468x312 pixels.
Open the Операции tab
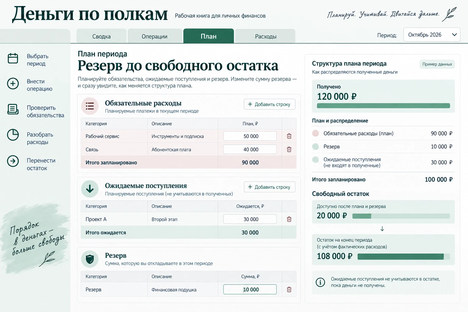154,36
